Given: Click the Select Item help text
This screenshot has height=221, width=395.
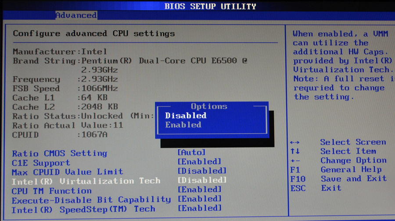Looking at the screenshot, I should (x=348, y=151).
